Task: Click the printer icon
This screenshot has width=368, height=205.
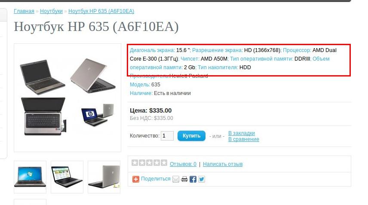Action: tap(184, 180)
